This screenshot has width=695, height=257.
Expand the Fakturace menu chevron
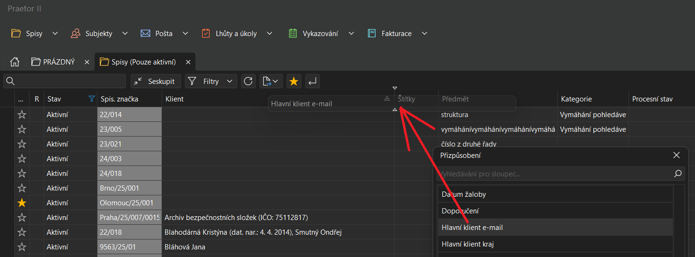click(425, 34)
